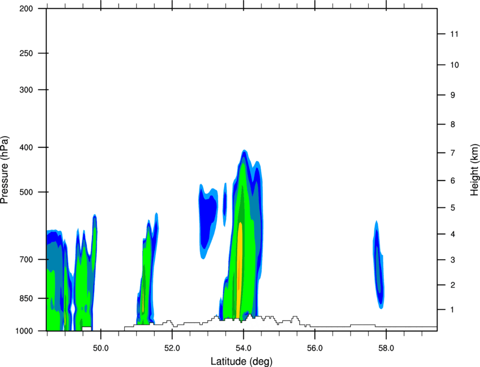Pick the 2 km height label
The width and height of the screenshot is (480, 367).
(x=453, y=285)
